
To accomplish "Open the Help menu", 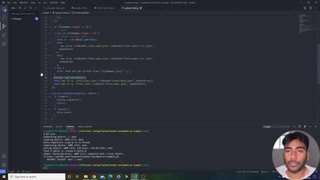I will [x=63, y=2].
